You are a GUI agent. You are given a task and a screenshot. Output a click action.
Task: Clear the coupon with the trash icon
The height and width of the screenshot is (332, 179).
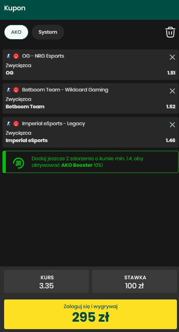click(170, 33)
